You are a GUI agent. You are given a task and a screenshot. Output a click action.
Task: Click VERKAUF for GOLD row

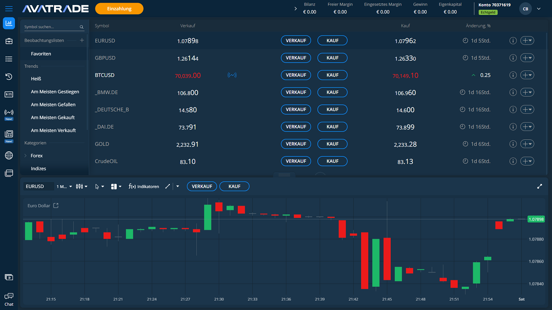(x=296, y=144)
